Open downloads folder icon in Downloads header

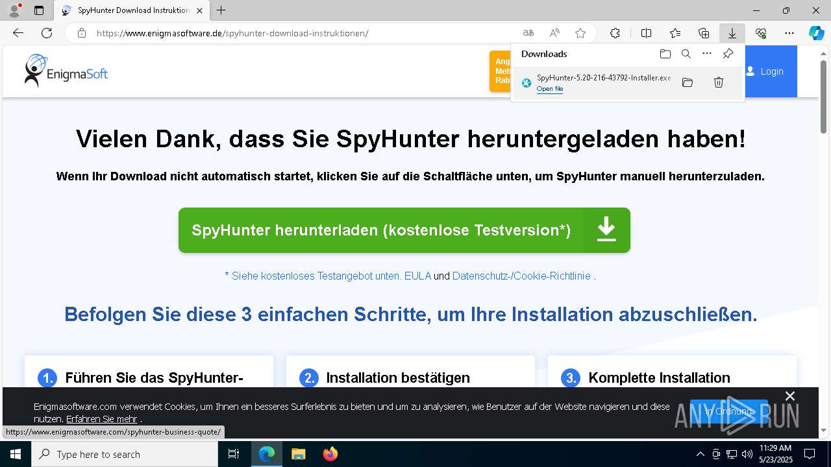click(x=665, y=54)
